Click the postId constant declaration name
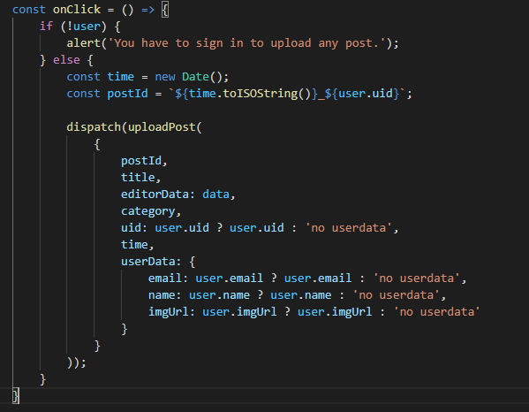The height and width of the screenshot is (412, 529). [127, 94]
